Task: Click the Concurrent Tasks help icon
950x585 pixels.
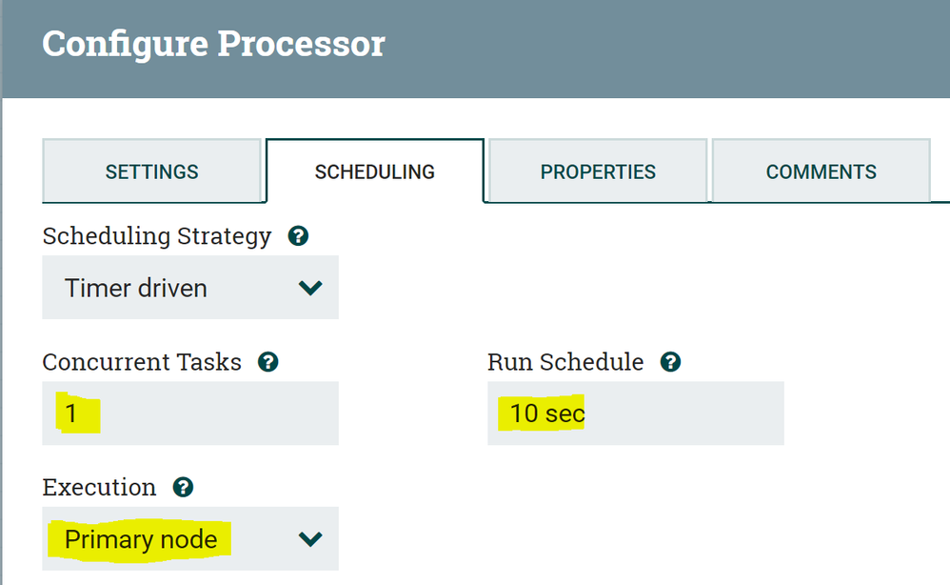Action: [x=268, y=362]
